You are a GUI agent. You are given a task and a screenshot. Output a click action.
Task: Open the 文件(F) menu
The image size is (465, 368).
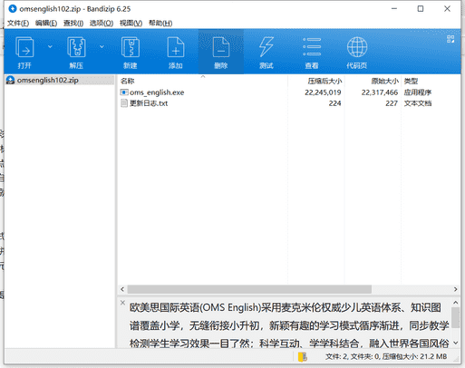click(18, 23)
